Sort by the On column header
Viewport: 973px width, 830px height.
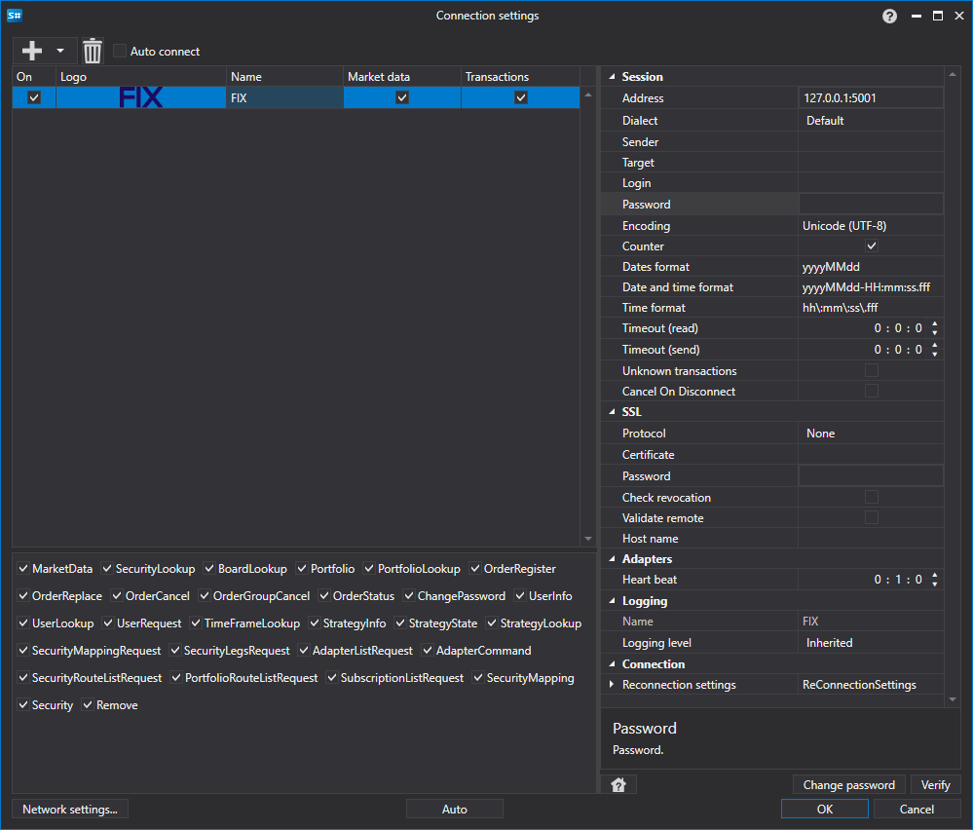[34, 76]
